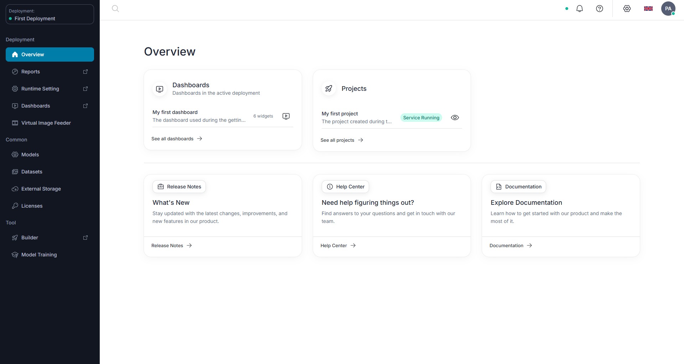
Task: Click arrow next to See all projects
Action: tap(361, 140)
